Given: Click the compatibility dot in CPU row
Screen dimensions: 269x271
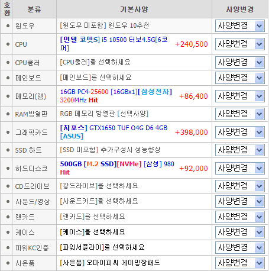Looking at the screenshot, I should [x=8, y=44].
